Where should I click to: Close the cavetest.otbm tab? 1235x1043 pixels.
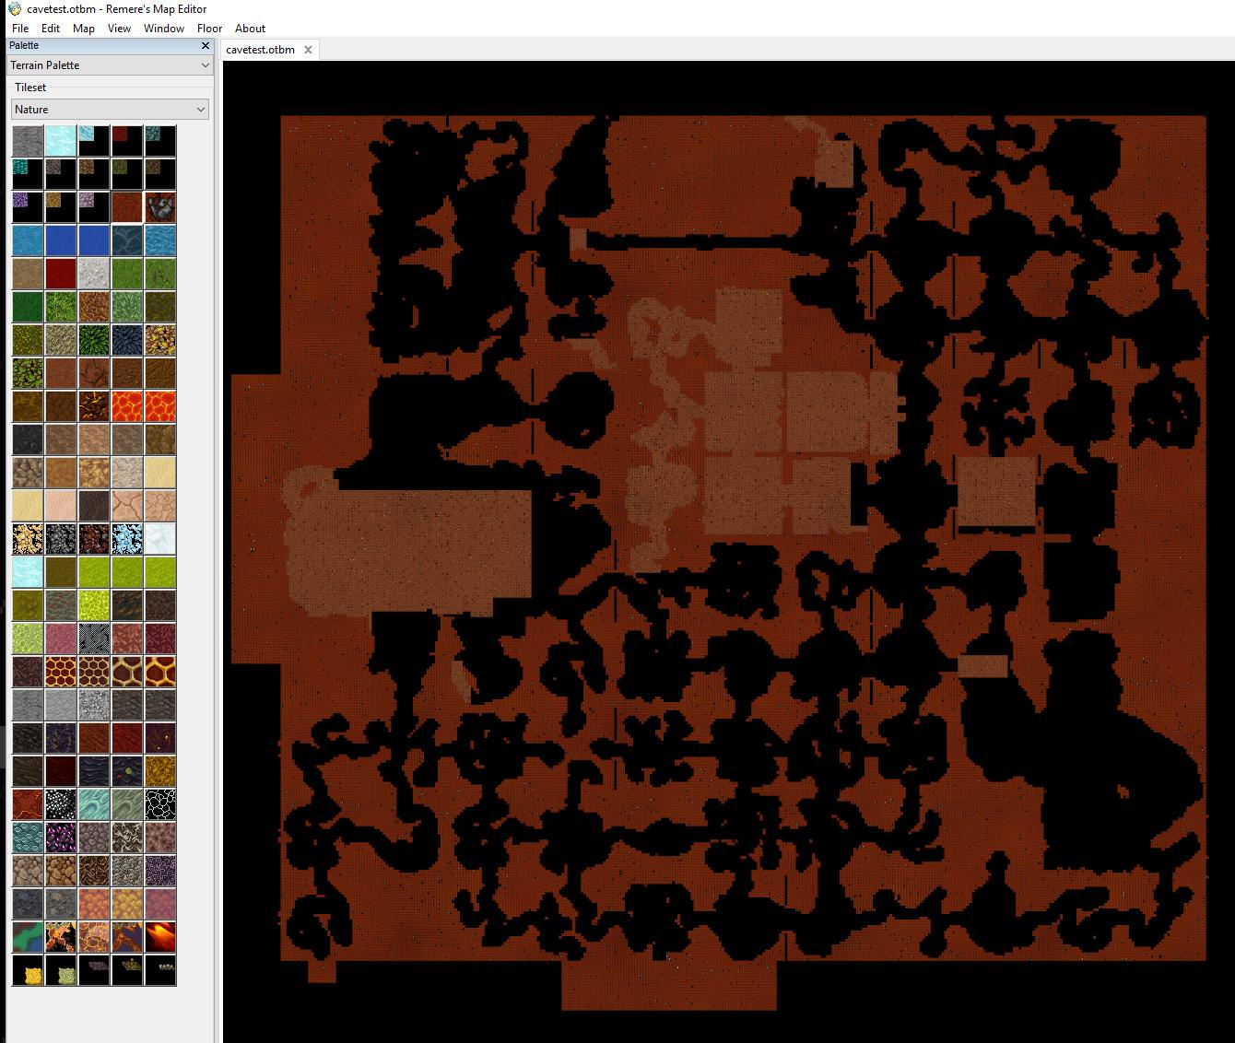pyautogui.click(x=308, y=50)
